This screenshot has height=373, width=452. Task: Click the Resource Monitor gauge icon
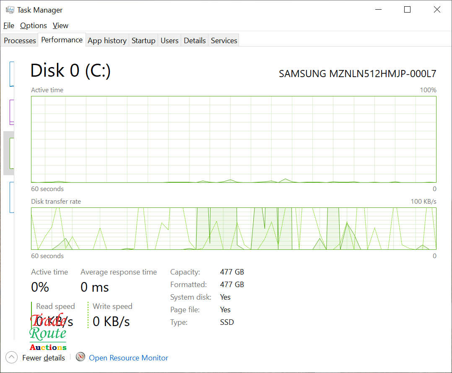(81, 357)
